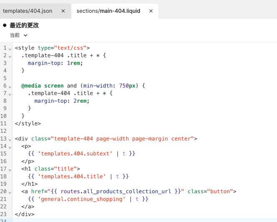Click the closing </h1> tag
The width and height of the screenshot is (277, 222).
click(30, 184)
